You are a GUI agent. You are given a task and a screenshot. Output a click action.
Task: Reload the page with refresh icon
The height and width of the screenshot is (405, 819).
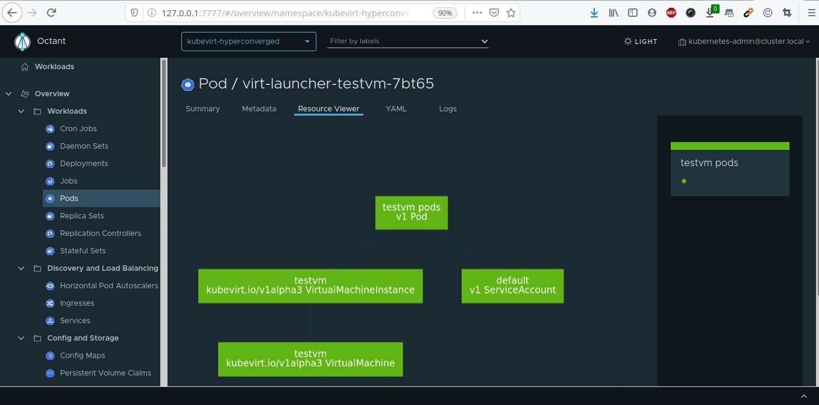[x=52, y=12]
